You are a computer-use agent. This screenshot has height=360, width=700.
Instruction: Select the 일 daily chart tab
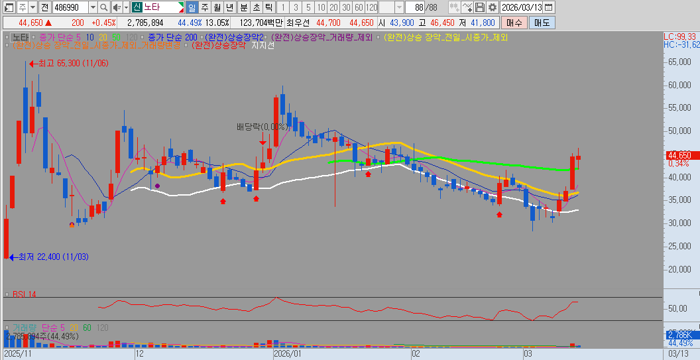tap(192, 7)
